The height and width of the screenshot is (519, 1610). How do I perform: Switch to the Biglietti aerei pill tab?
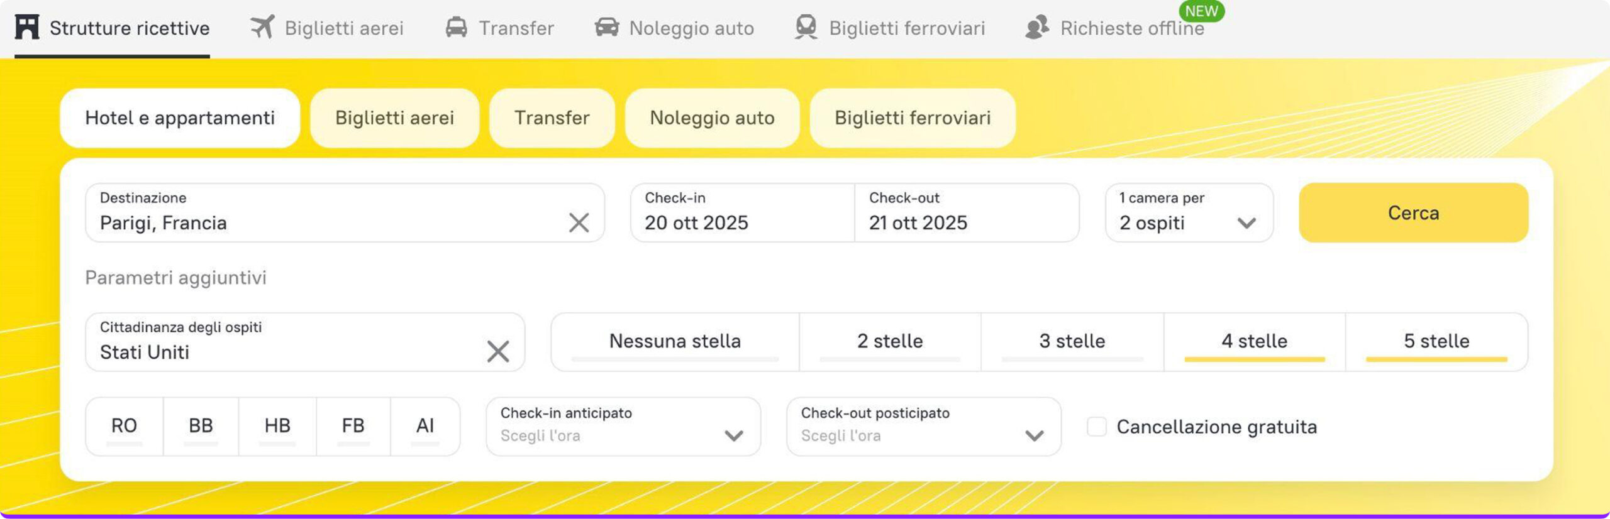[x=394, y=118]
